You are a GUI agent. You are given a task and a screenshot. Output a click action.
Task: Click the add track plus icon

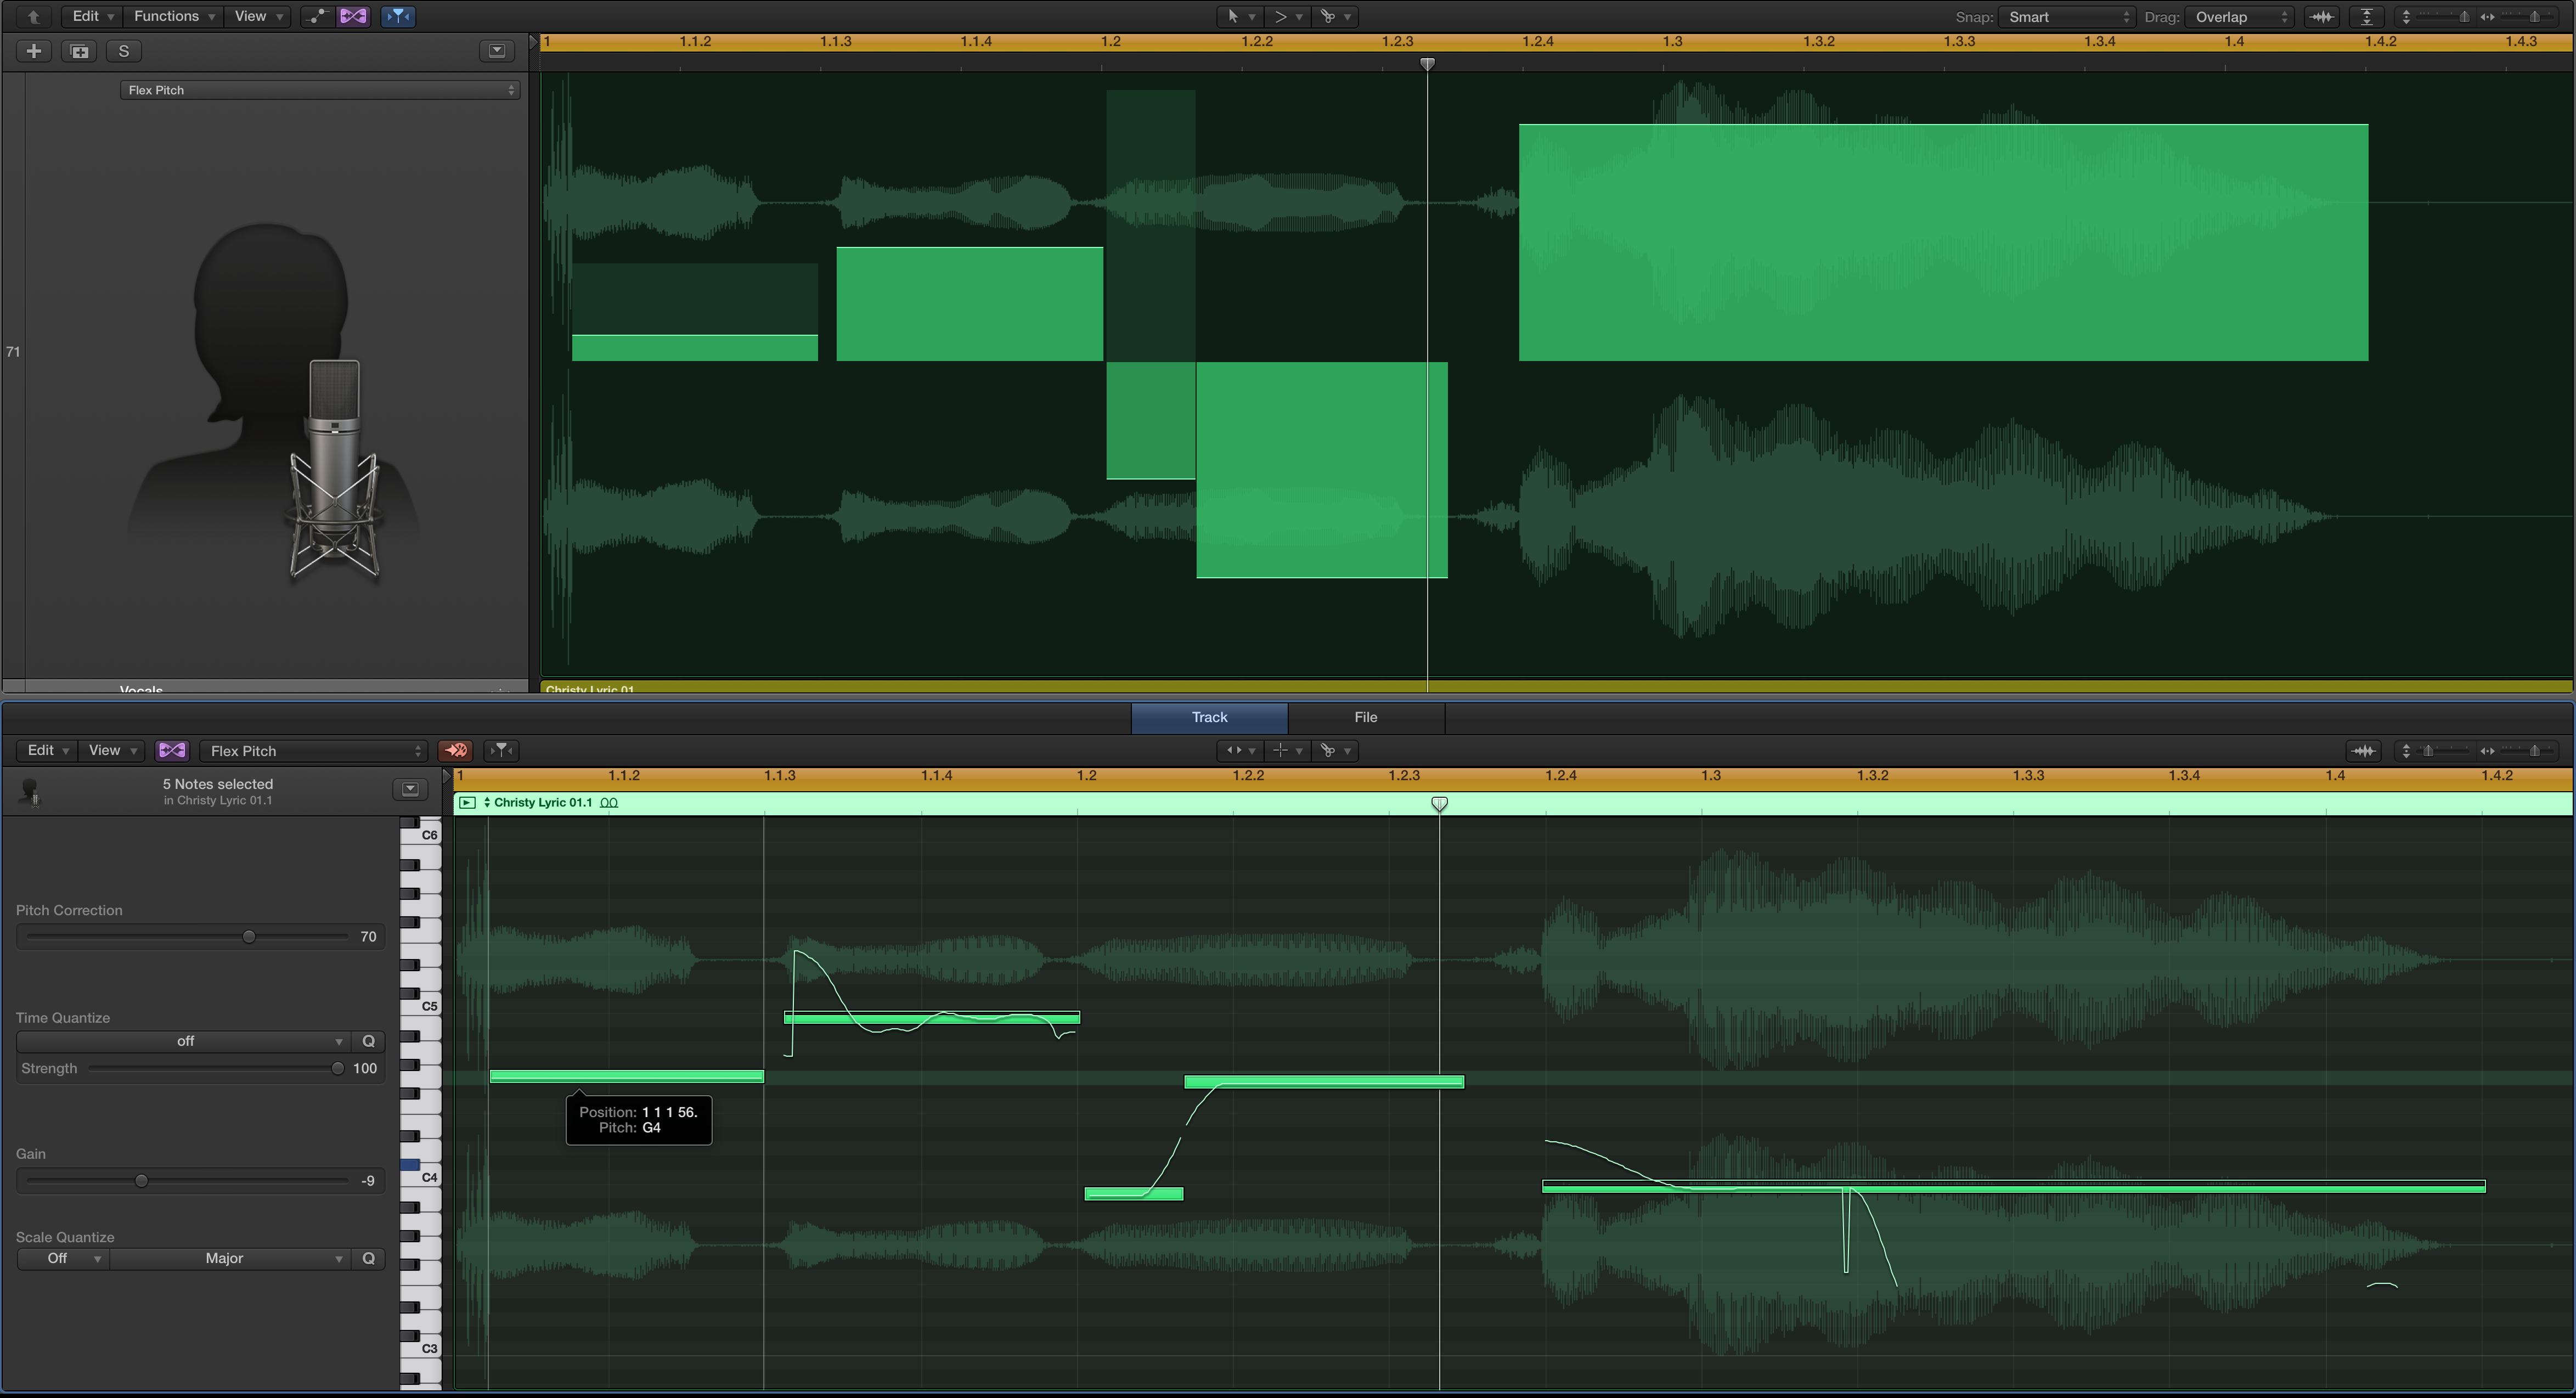[33, 51]
